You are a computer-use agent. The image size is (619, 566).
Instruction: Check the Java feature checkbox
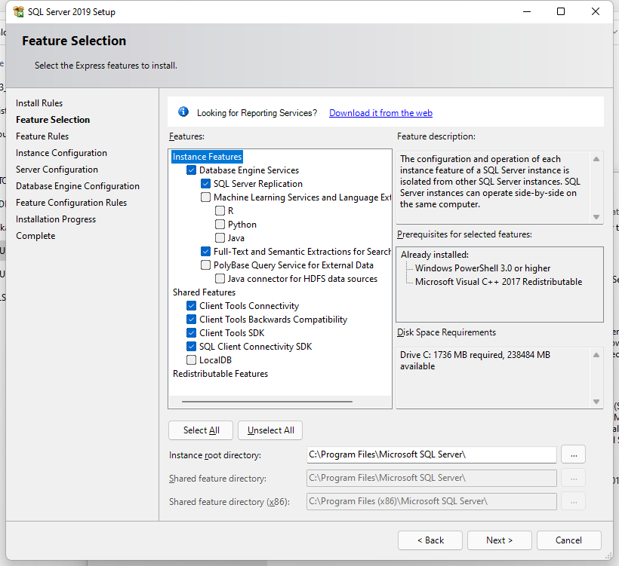pyautogui.click(x=220, y=238)
